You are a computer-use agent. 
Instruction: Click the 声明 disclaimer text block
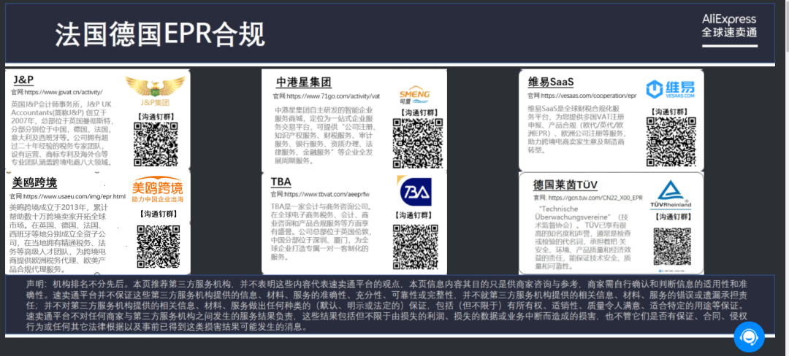pos(386,305)
